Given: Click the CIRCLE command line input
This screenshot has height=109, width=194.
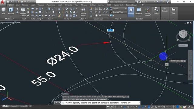Looking at the screenshot, I should tap(101, 103).
